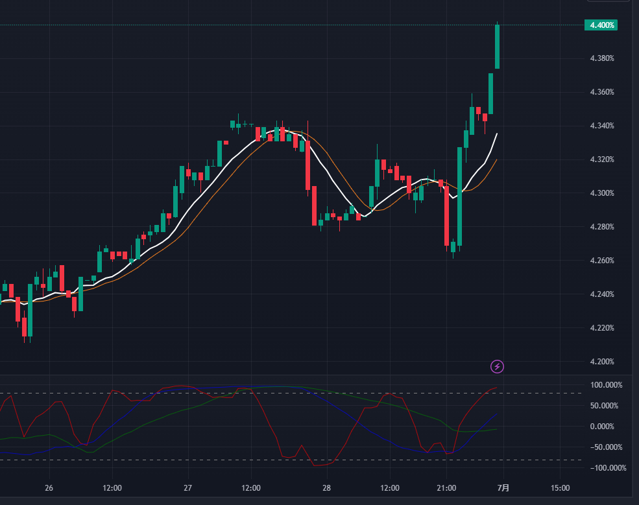Click the −100.000% indicator scale label
The image size is (639, 505).
click(608, 468)
